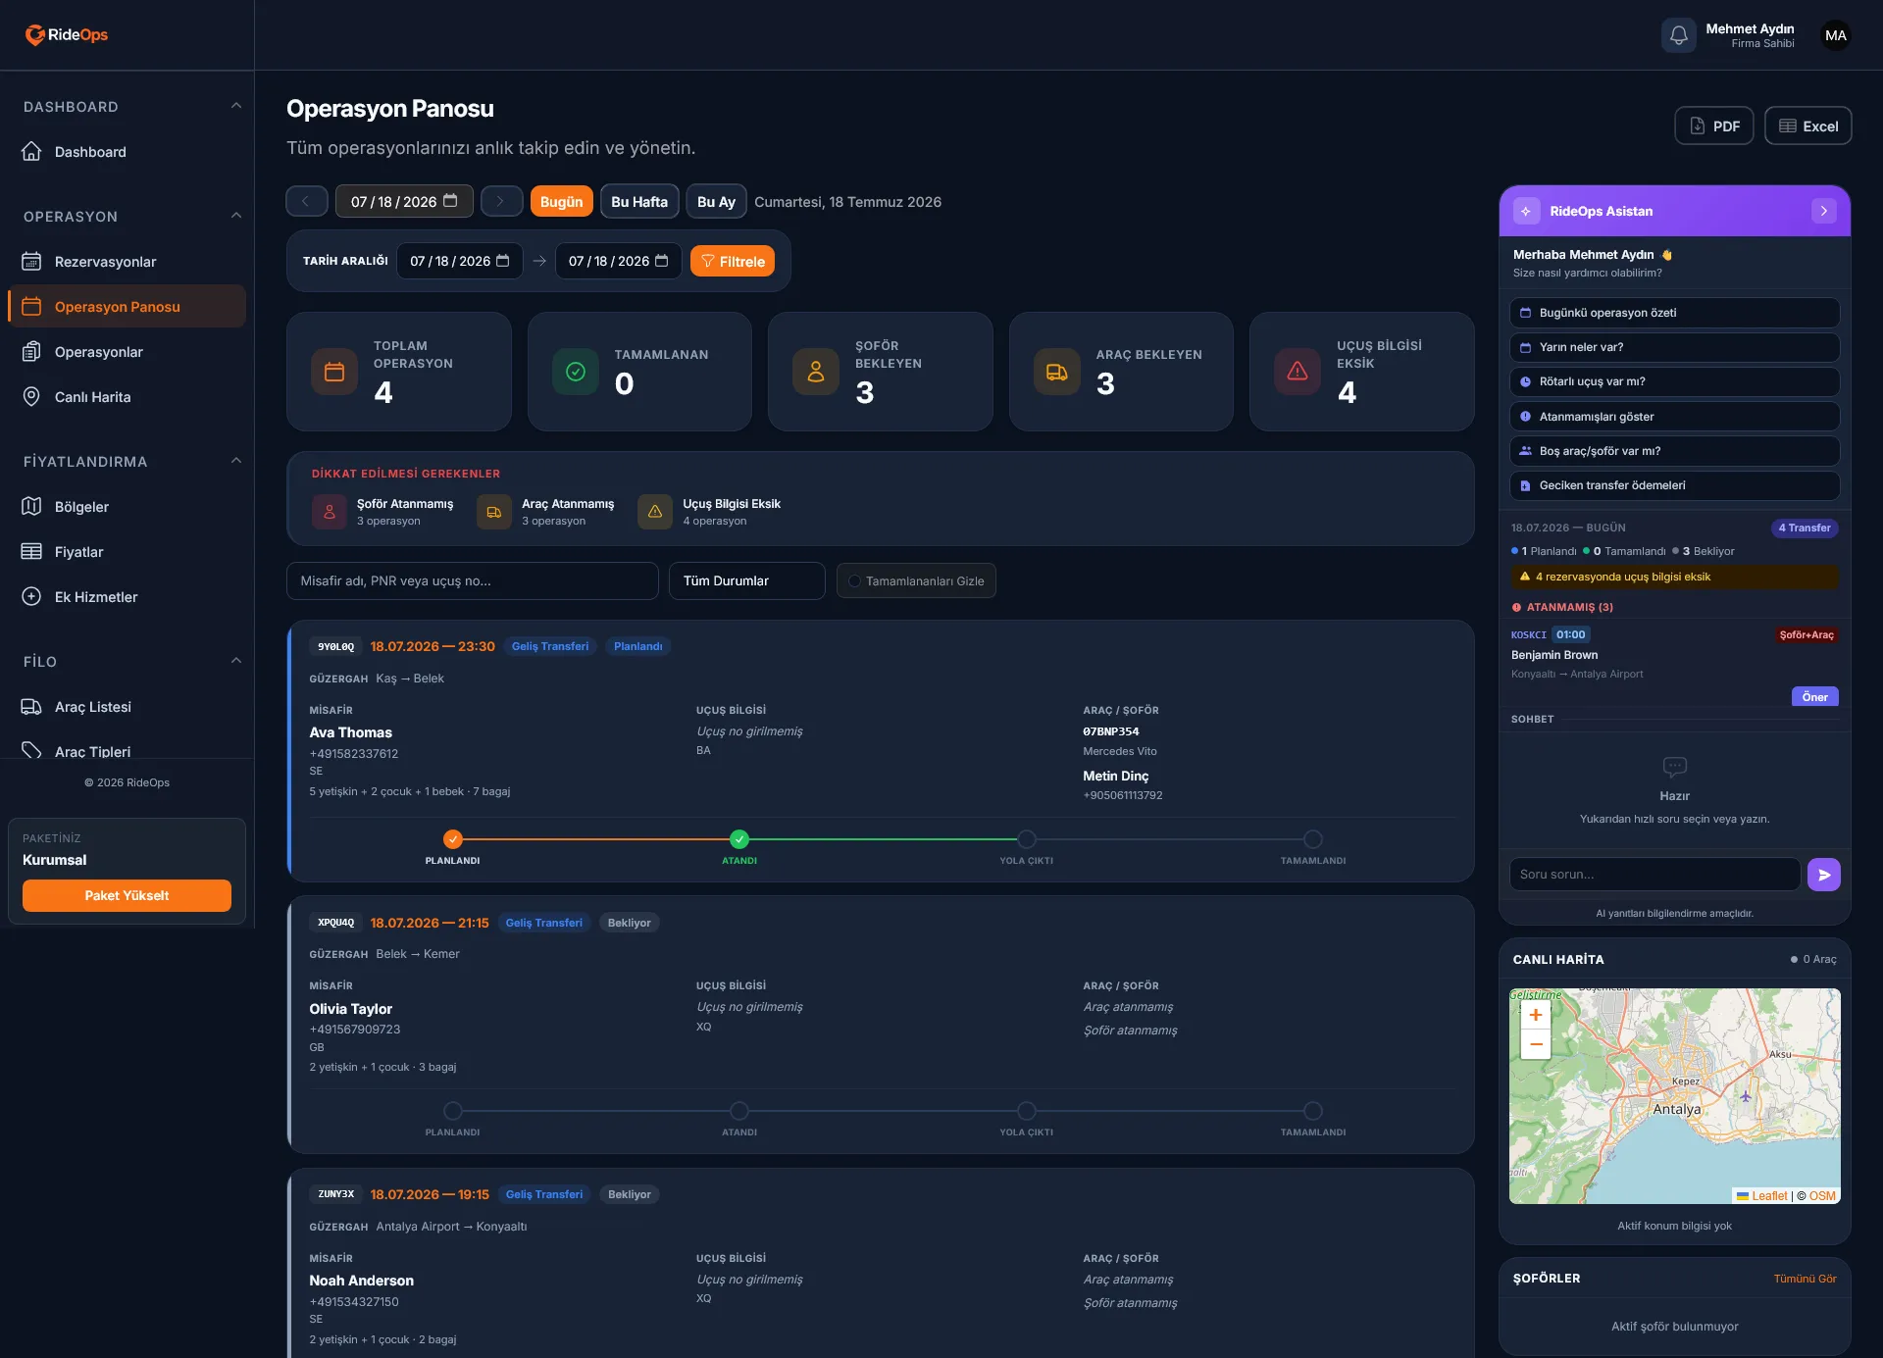Apply date range with Filtrele
The width and height of the screenshot is (1883, 1358).
coord(733,261)
